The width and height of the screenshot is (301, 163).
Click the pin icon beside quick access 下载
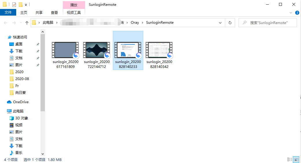coord(38,51)
